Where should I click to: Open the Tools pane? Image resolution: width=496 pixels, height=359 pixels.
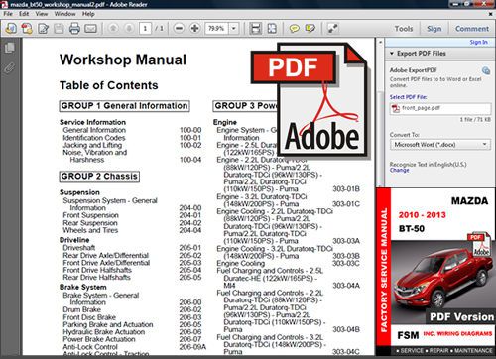click(404, 29)
